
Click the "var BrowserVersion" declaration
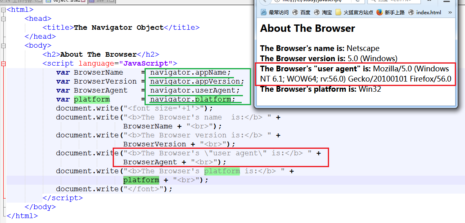96,82
